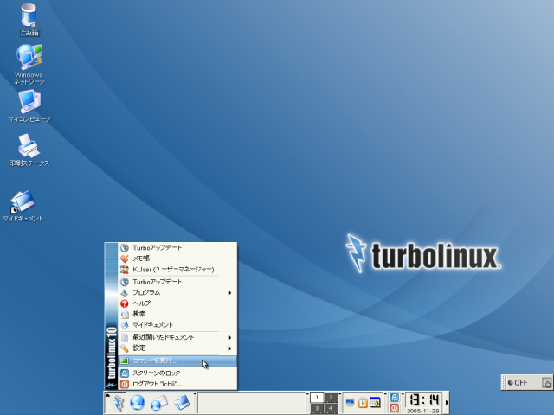554x415 pixels.
Task: Choose KUser (ユーザーマネージャー) menu entry
Action: click(177, 270)
